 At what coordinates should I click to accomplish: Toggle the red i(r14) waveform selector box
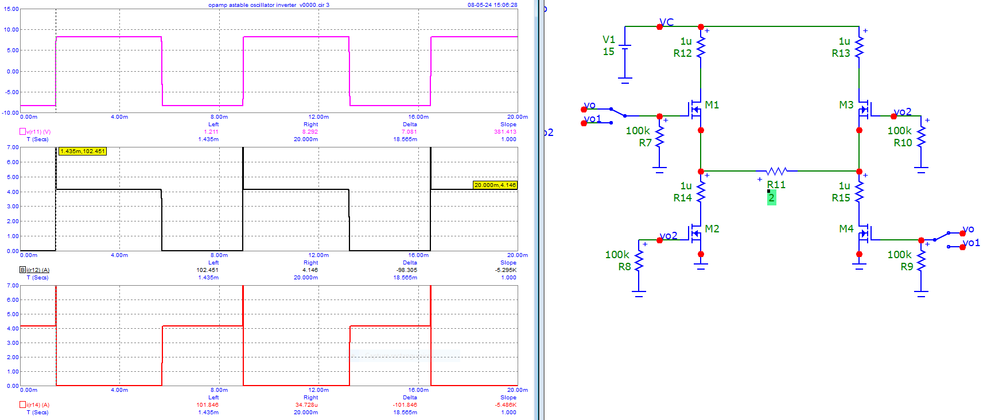22,405
